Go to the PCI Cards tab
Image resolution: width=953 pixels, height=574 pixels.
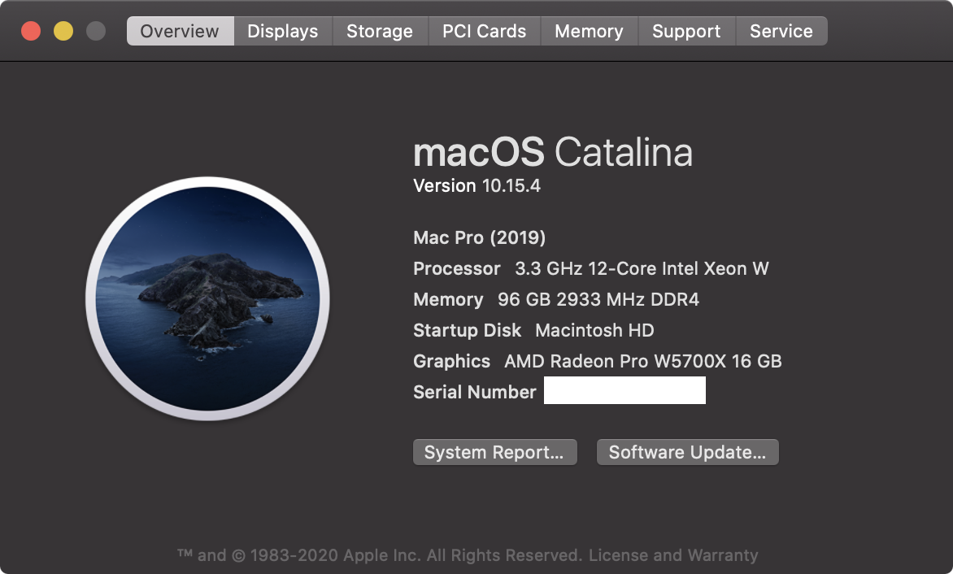point(484,32)
